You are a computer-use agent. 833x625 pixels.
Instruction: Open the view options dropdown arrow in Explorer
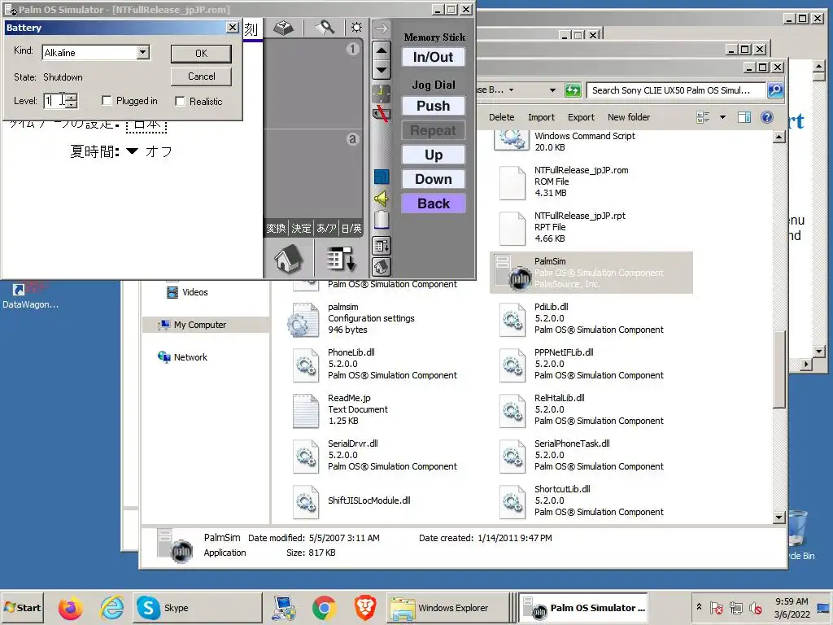(x=722, y=117)
